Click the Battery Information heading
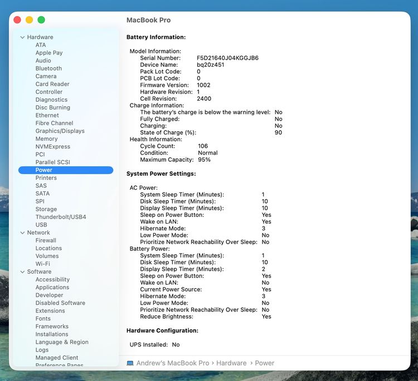The height and width of the screenshot is (381, 418). coord(156,37)
